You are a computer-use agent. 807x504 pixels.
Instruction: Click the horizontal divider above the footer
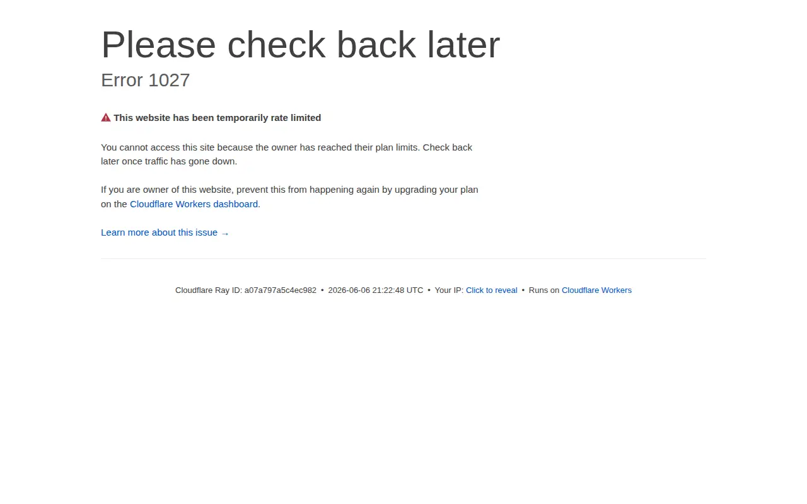coord(403,258)
